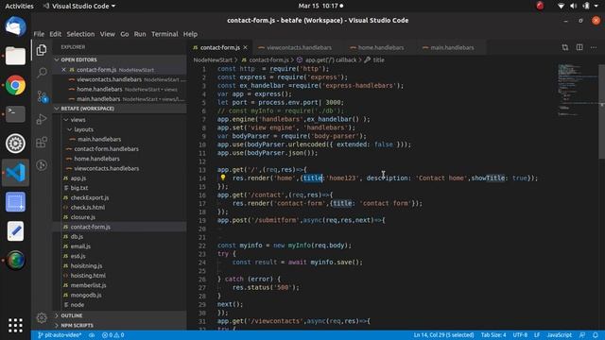Open the text editor in the dock
The image size is (605, 340).
coord(15,231)
